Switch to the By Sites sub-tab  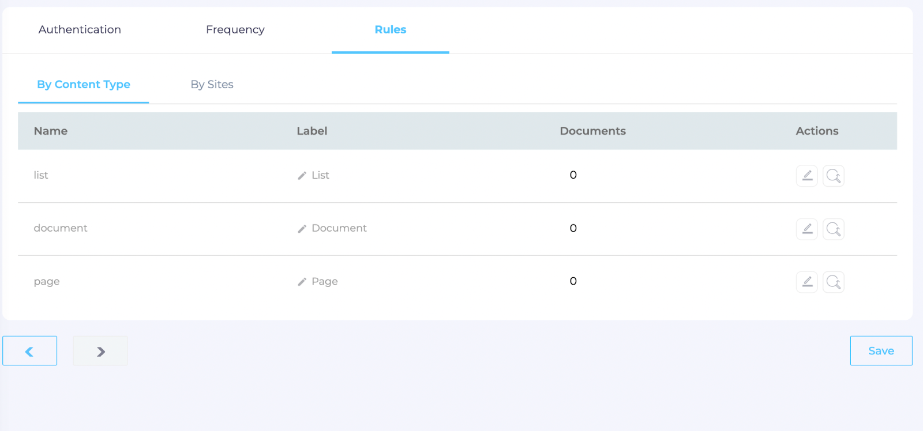212,85
